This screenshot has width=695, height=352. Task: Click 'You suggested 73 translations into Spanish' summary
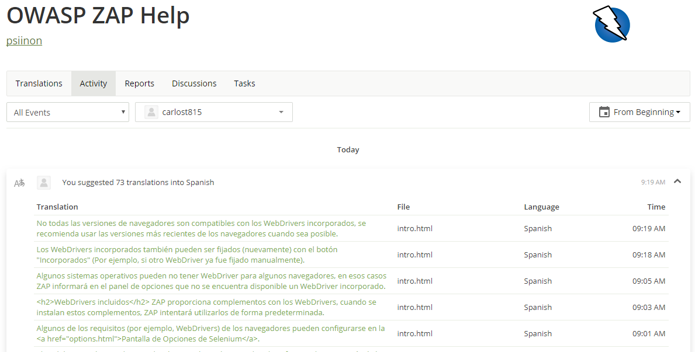pyautogui.click(x=138, y=182)
